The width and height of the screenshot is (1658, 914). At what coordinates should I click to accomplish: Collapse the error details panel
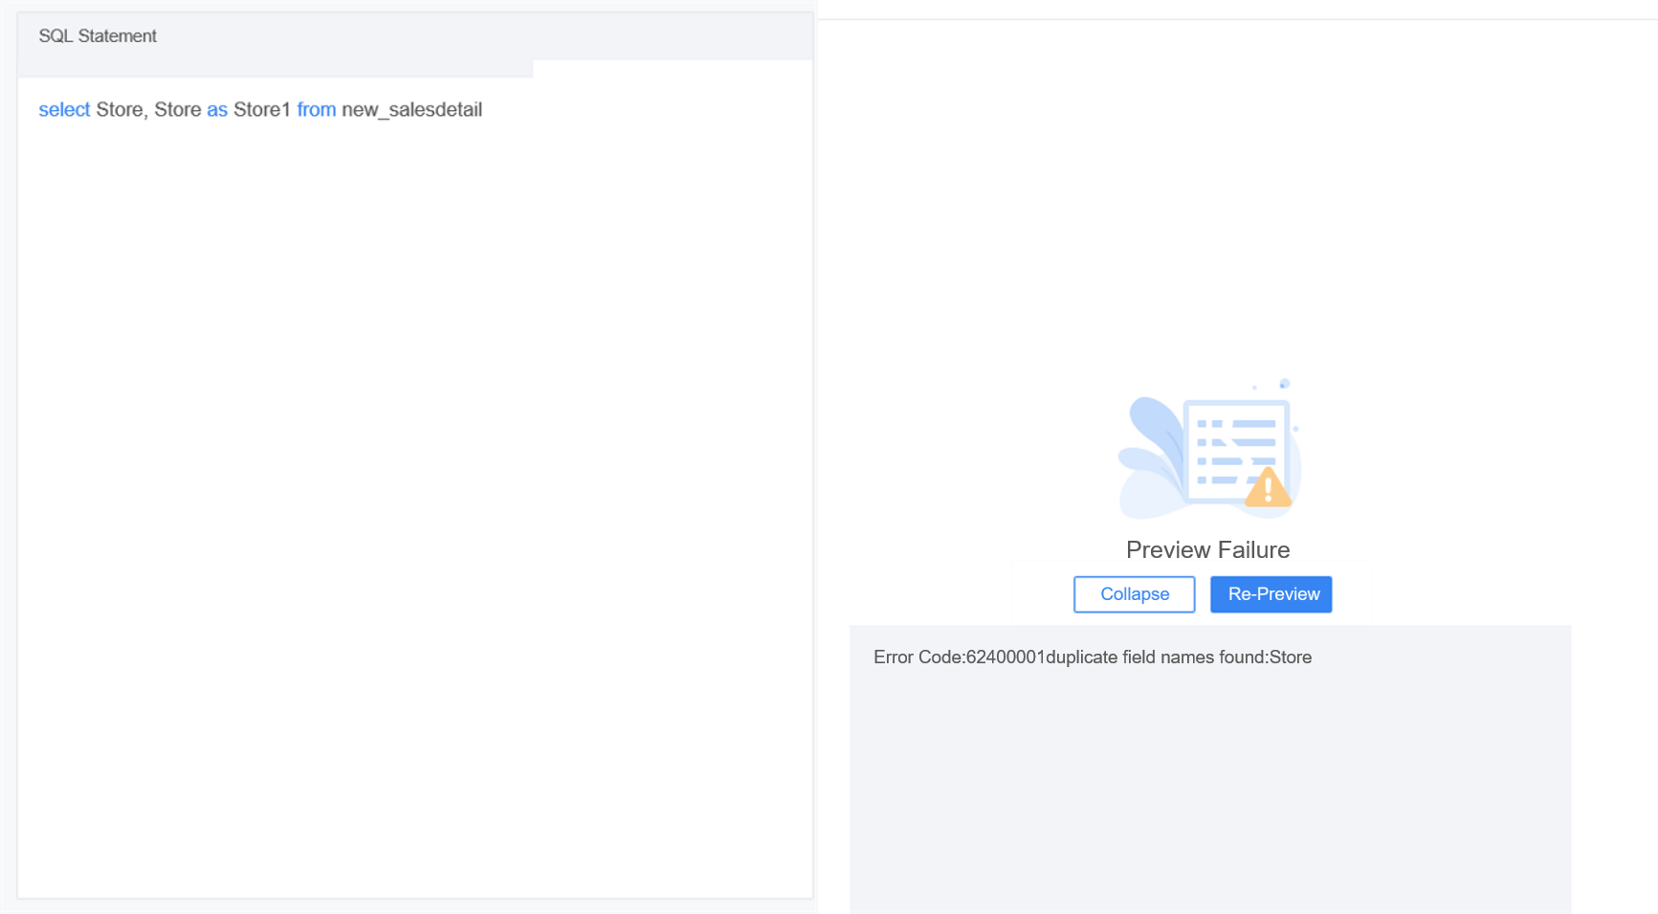(1134, 594)
